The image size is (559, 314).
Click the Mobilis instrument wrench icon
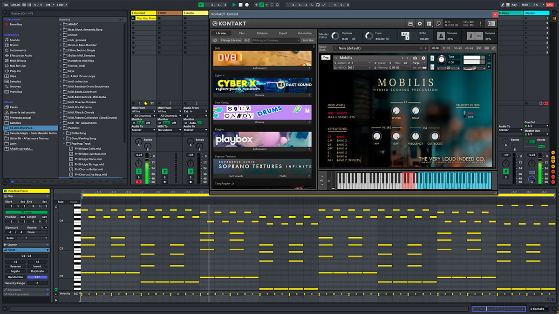click(x=327, y=58)
